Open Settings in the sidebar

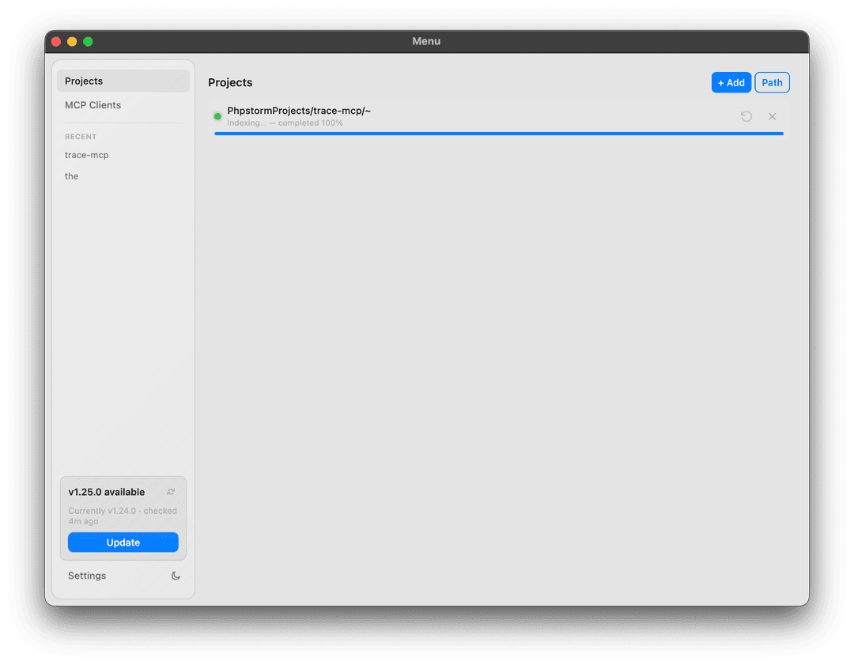(x=87, y=576)
